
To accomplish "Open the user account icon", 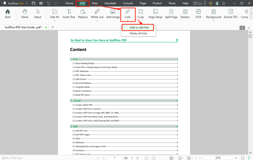I will pyautogui.click(x=217, y=3).
